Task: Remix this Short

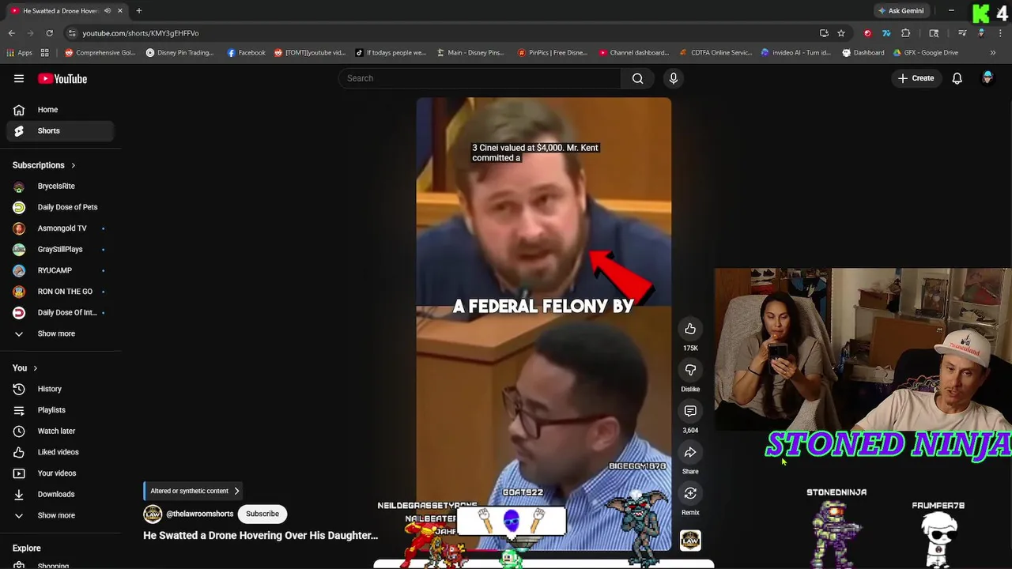Action: pyautogui.click(x=690, y=493)
